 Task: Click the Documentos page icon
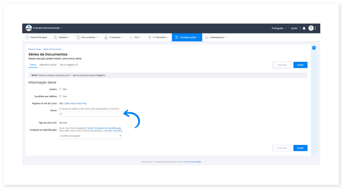78,37
